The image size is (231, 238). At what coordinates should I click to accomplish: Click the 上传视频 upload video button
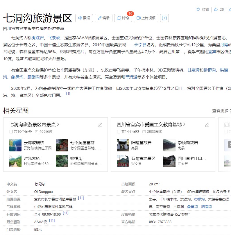point(146,18)
